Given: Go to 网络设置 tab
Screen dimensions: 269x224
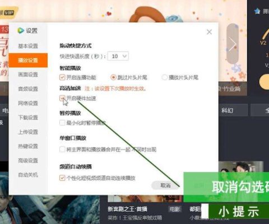Looking at the screenshot, I should coord(28,103).
